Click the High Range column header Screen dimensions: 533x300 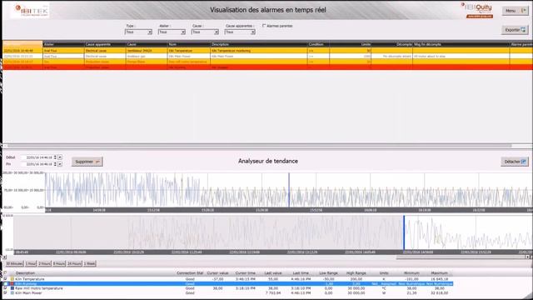[x=356, y=273]
